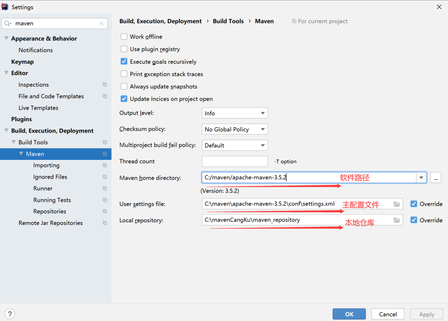Click the project-level icon beside Importing
The image size is (448, 321).
pyautogui.click(x=105, y=165)
